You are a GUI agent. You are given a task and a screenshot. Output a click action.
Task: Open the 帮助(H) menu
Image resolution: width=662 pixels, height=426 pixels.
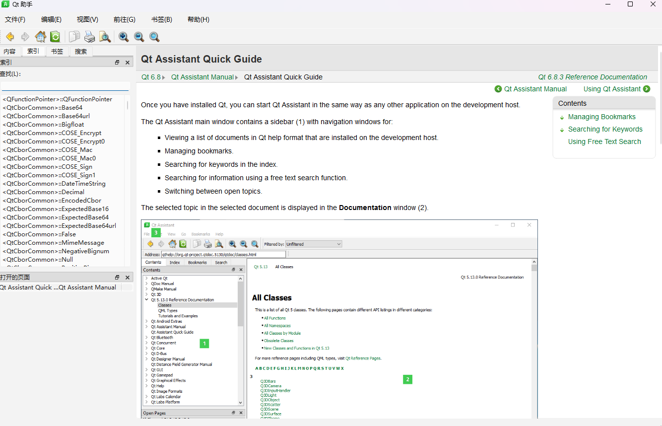pyautogui.click(x=199, y=19)
